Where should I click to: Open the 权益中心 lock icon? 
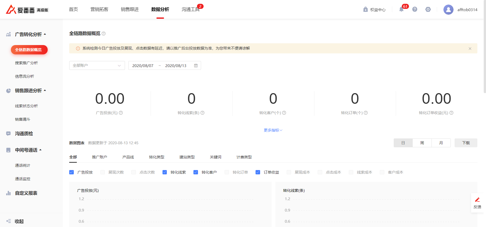pyautogui.click(x=365, y=9)
